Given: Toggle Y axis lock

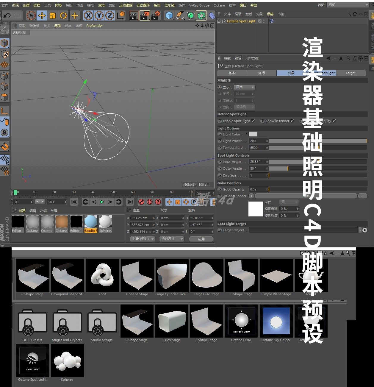Looking at the screenshot, I should click(99, 15).
